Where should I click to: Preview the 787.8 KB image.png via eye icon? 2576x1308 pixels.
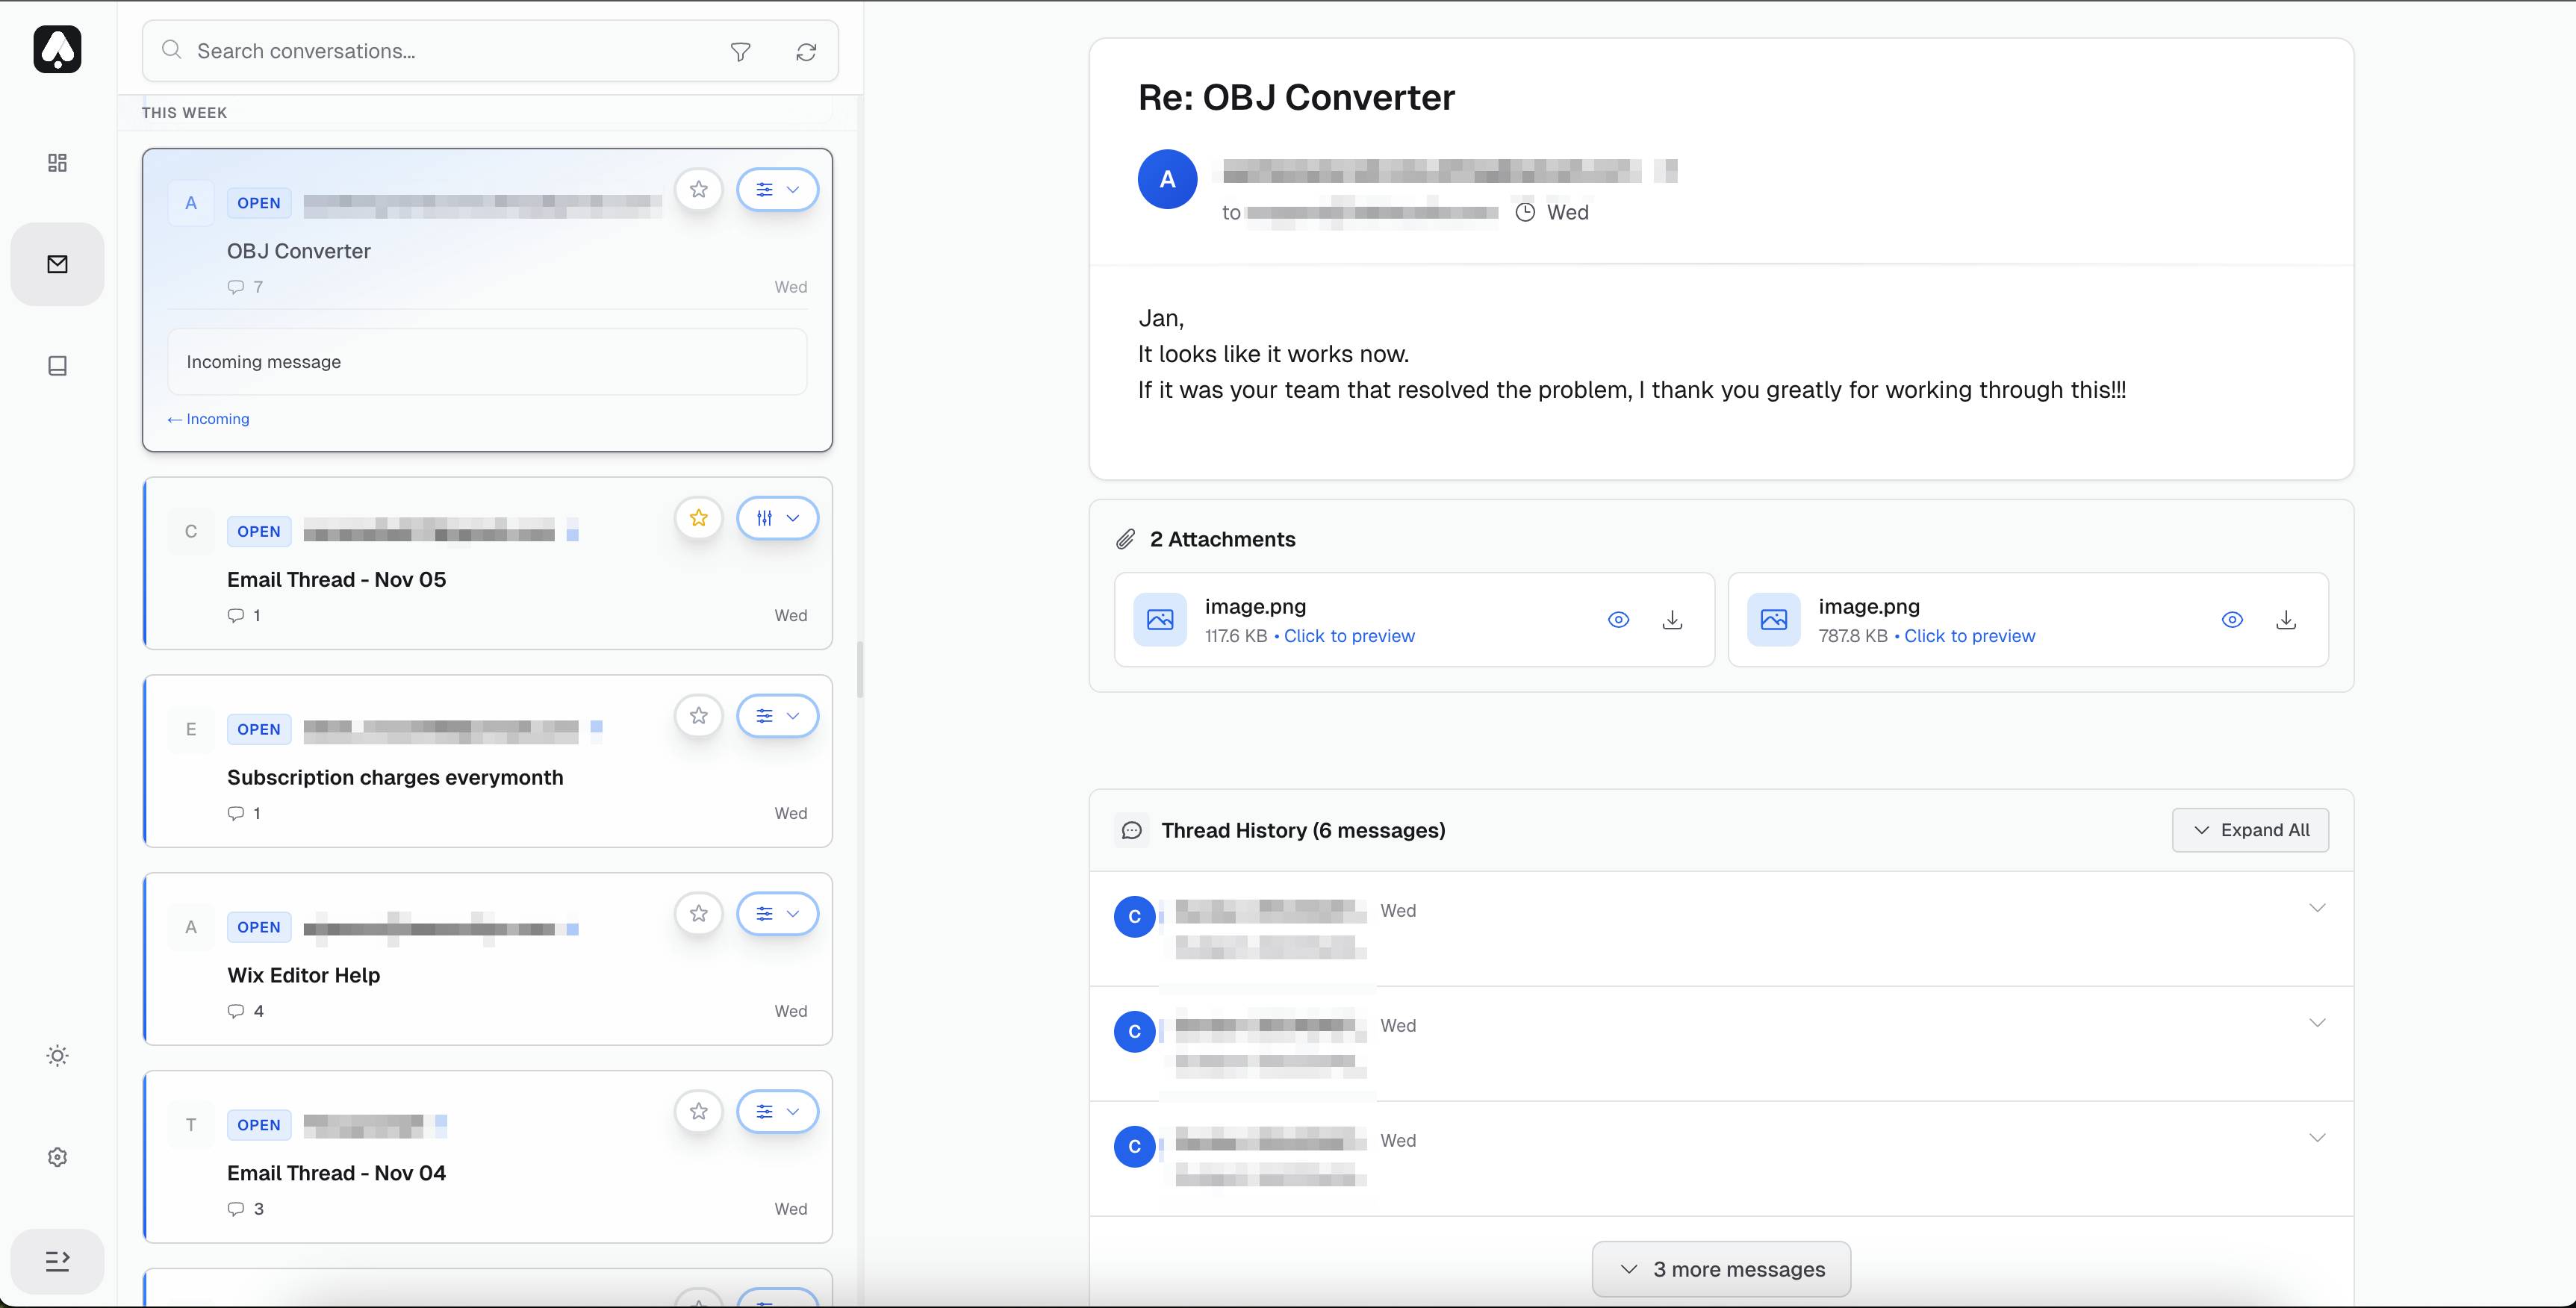[x=2232, y=620]
